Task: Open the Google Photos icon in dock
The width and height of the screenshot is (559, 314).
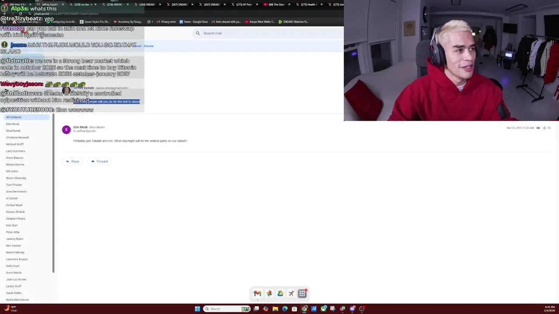Action: click(x=269, y=294)
